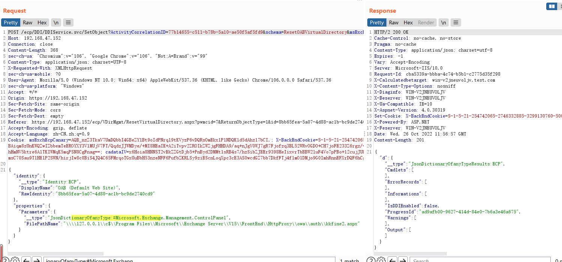
Task: Click the Referer ResetVirtualDirectory.aspx header line
Action: click(186, 122)
